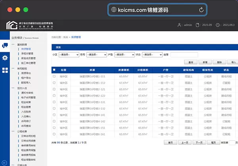Focus the 座落 search input field

pos(184,55)
